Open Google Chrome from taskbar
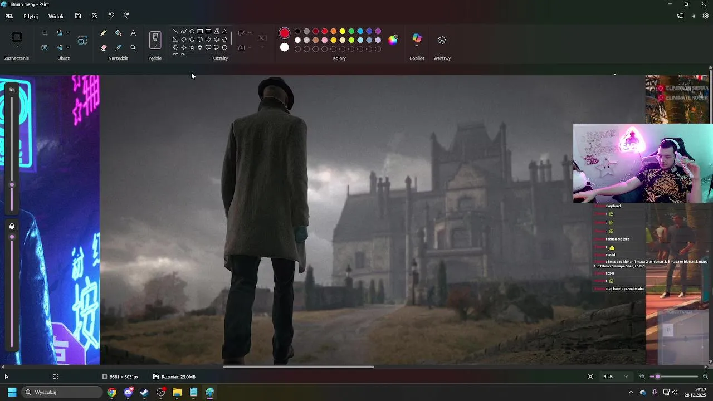This screenshot has height=401, width=713. click(112, 392)
